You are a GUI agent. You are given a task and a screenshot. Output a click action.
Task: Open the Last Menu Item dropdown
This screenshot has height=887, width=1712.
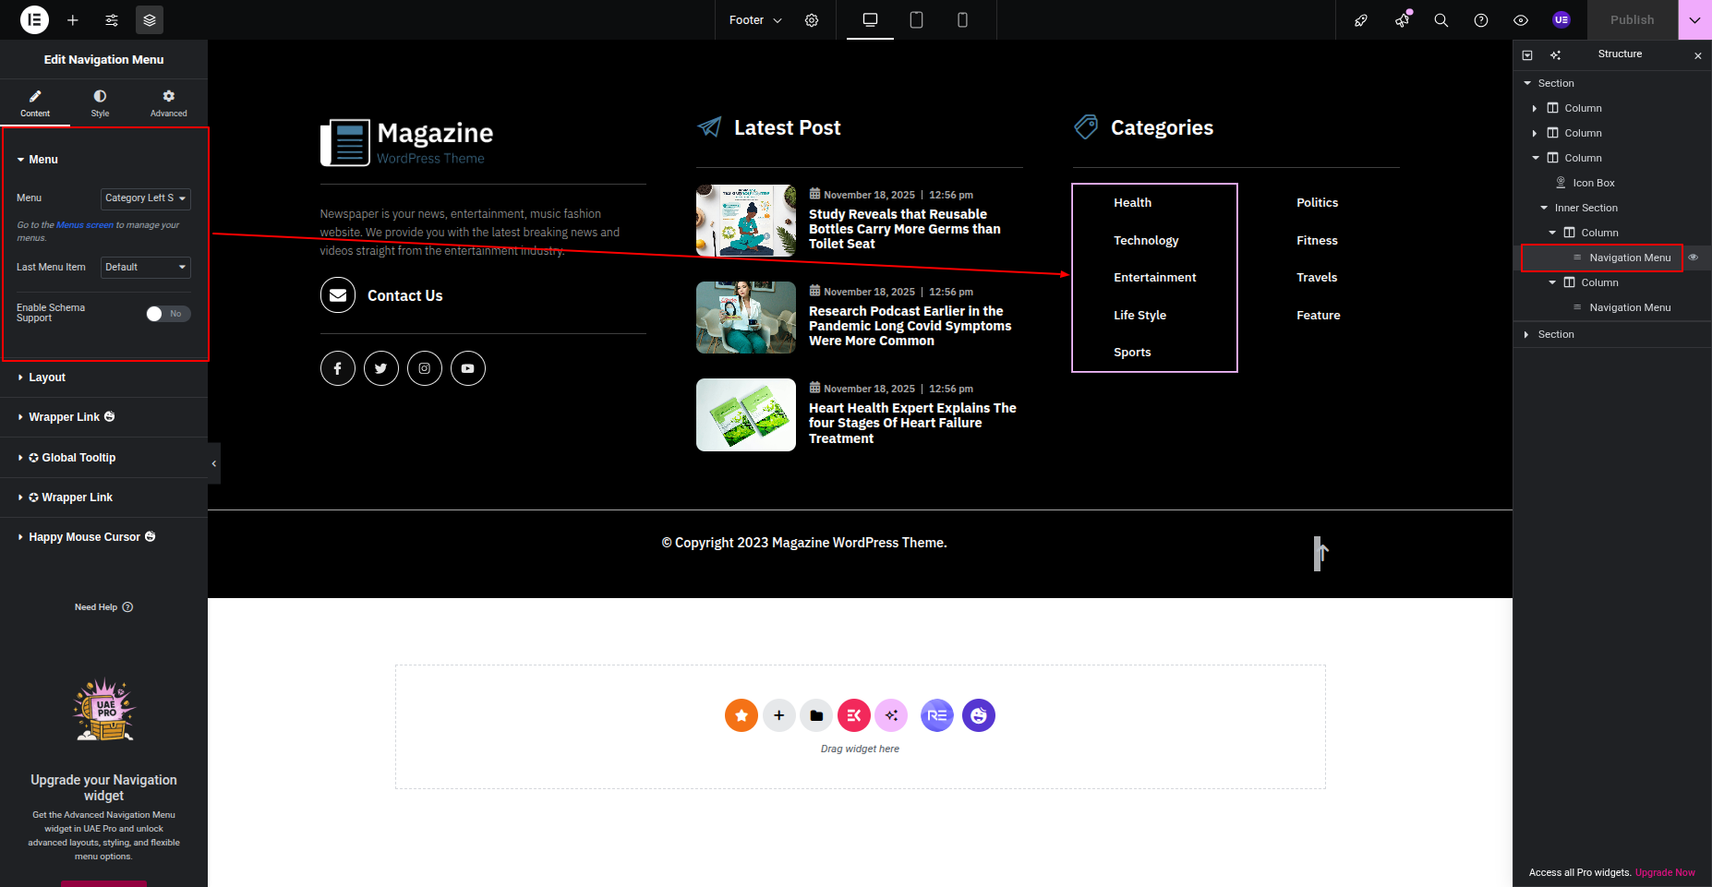[145, 268]
